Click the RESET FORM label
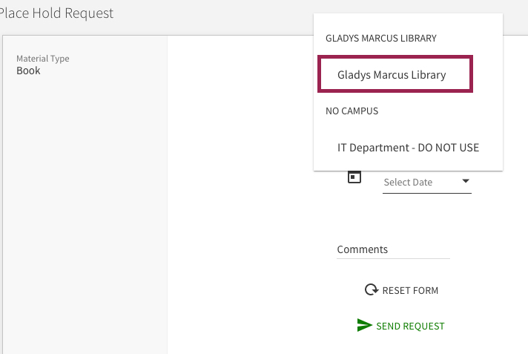Image resolution: width=528 pixels, height=354 pixels. click(410, 290)
